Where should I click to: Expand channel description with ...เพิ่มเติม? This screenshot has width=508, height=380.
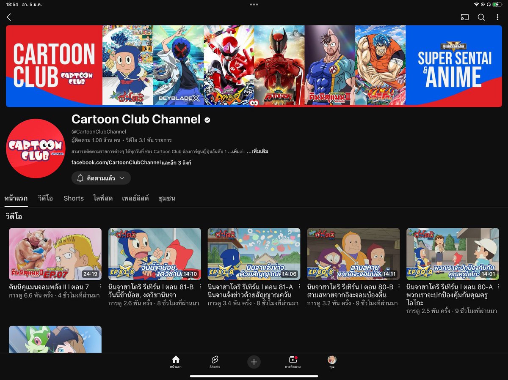[x=257, y=151]
